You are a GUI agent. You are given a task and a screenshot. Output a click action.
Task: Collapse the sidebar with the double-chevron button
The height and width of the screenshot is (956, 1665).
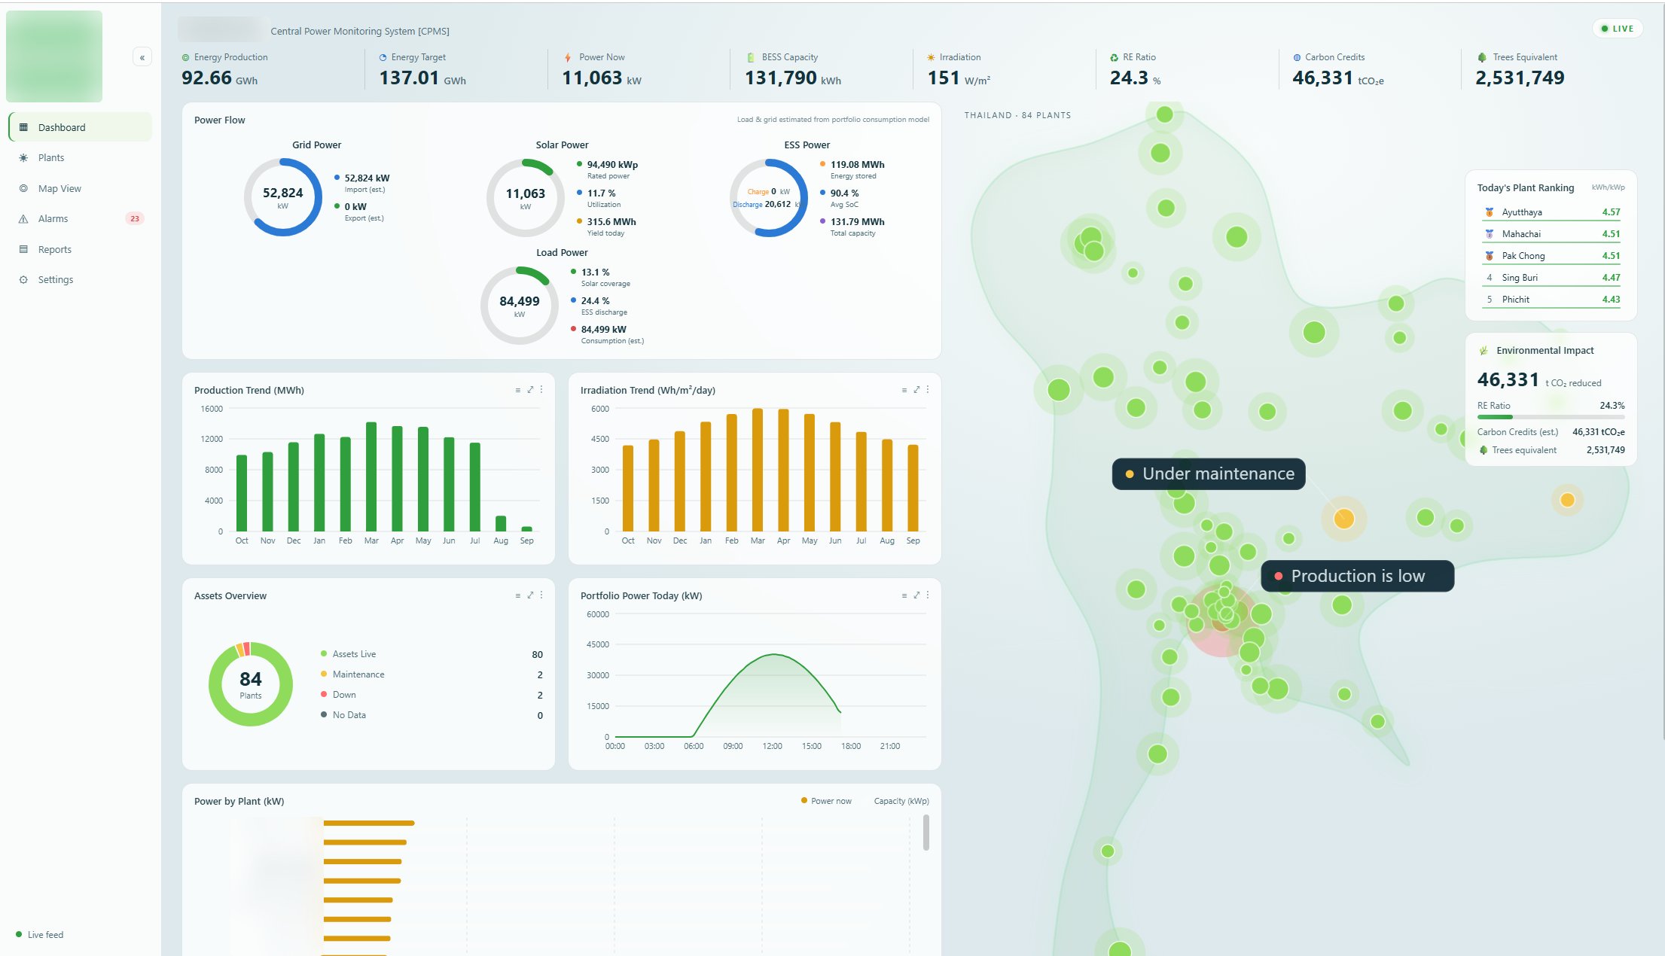coord(142,57)
